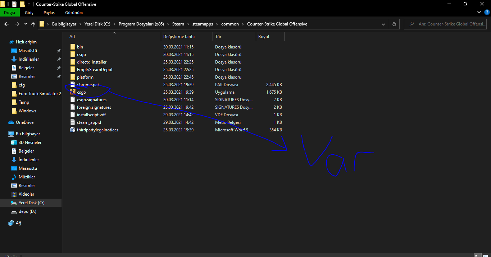Click the properties checkmark quick access icon

tap(14, 4)
